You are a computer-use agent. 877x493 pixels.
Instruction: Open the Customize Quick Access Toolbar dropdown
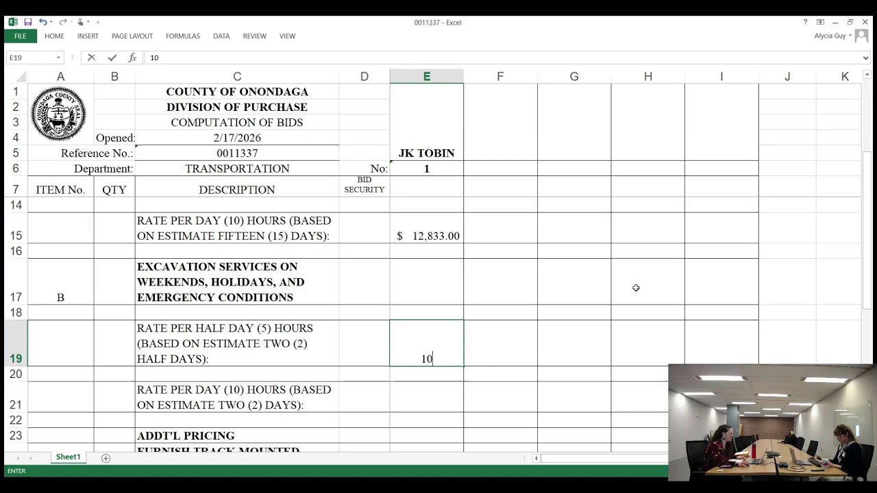point(97,22)
